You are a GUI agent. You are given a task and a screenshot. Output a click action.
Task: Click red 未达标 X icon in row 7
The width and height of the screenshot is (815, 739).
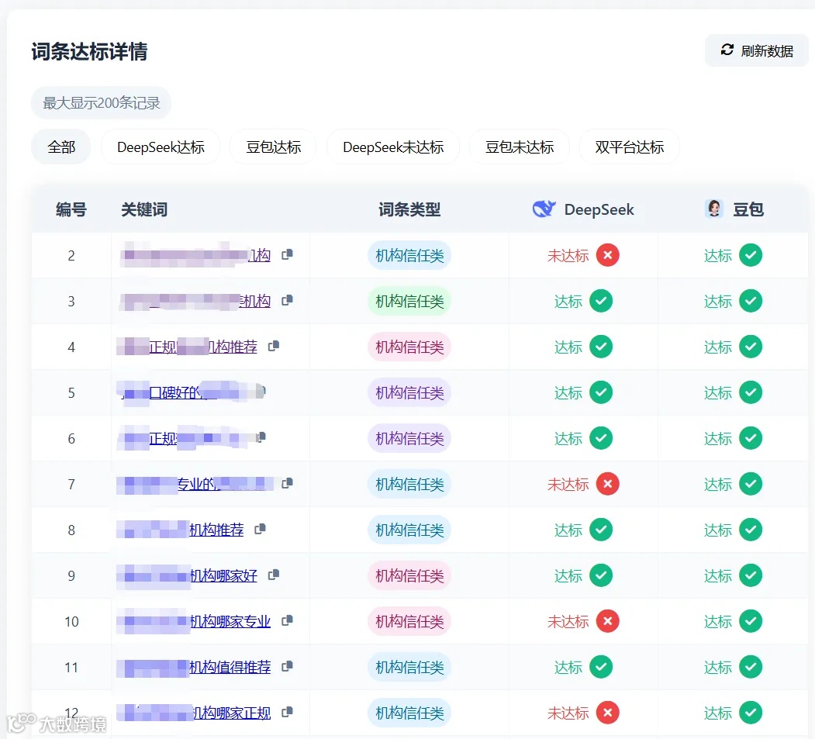(607, 483)
